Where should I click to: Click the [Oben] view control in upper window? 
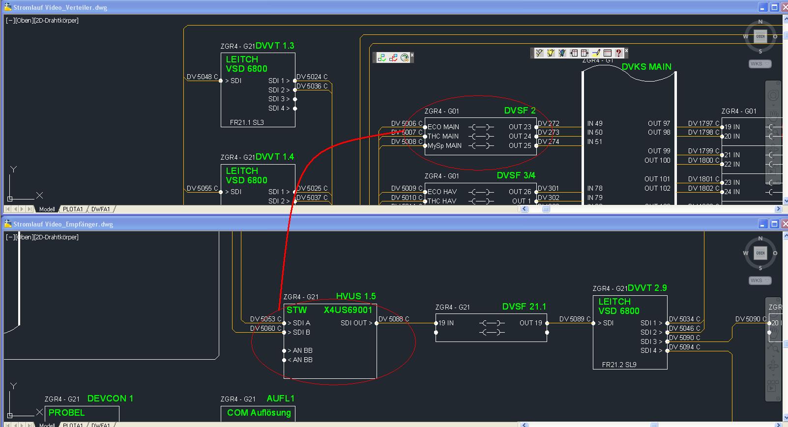point(24,21)
